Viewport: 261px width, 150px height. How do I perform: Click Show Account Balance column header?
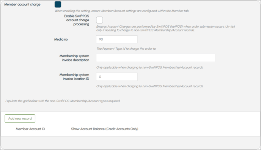click(x=105, y=129)
